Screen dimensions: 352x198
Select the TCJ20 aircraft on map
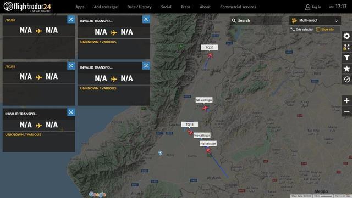coord(210,55)
